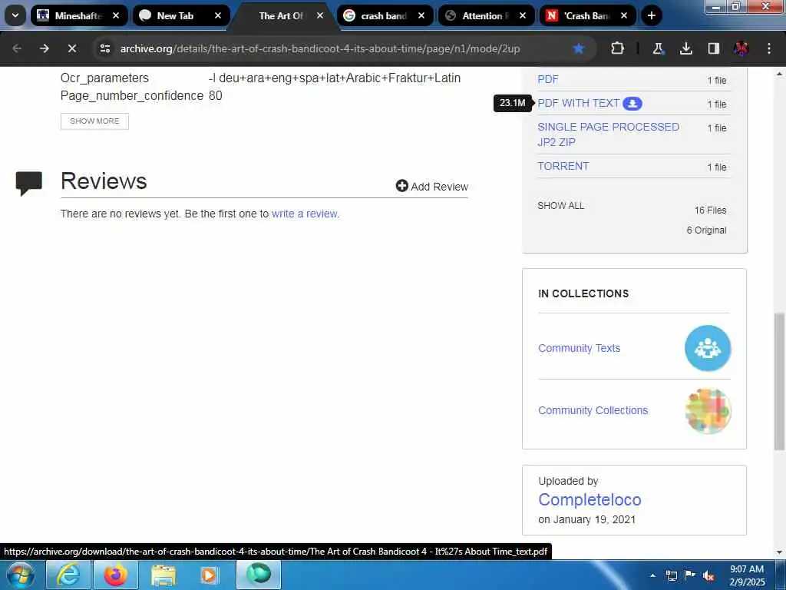This screenshot has height=590, width=786.
Task: Open Windows Explorer folder on taskbar
Action: point(163,575)
